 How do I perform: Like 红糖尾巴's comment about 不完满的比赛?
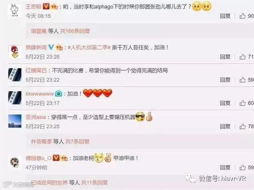(243, 80)
